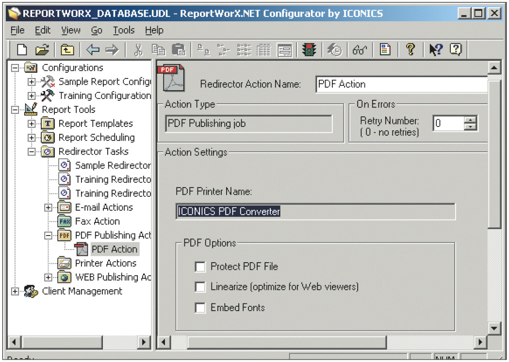This screenshot has height=362, width=509.
Task: Expand the Report Scheduling node
Action: point(32,138)
